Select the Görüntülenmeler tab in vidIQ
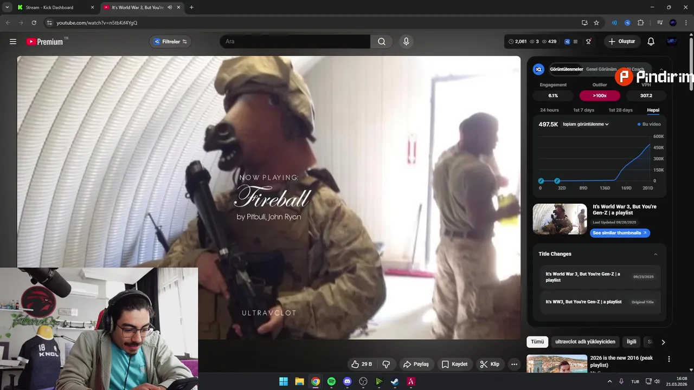This screenshot has height=390, width=694. coord(566,69)
